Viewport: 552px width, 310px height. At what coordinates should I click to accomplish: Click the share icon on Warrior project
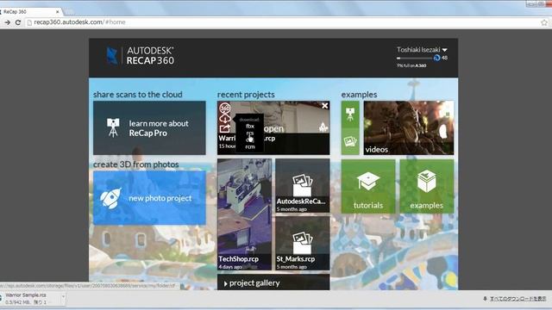point(225,128)
